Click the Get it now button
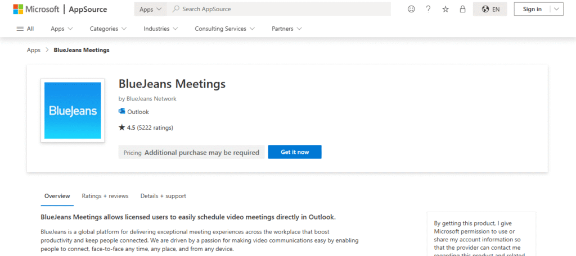The width and height of the screenshot is (576, 256). point(295,152)
